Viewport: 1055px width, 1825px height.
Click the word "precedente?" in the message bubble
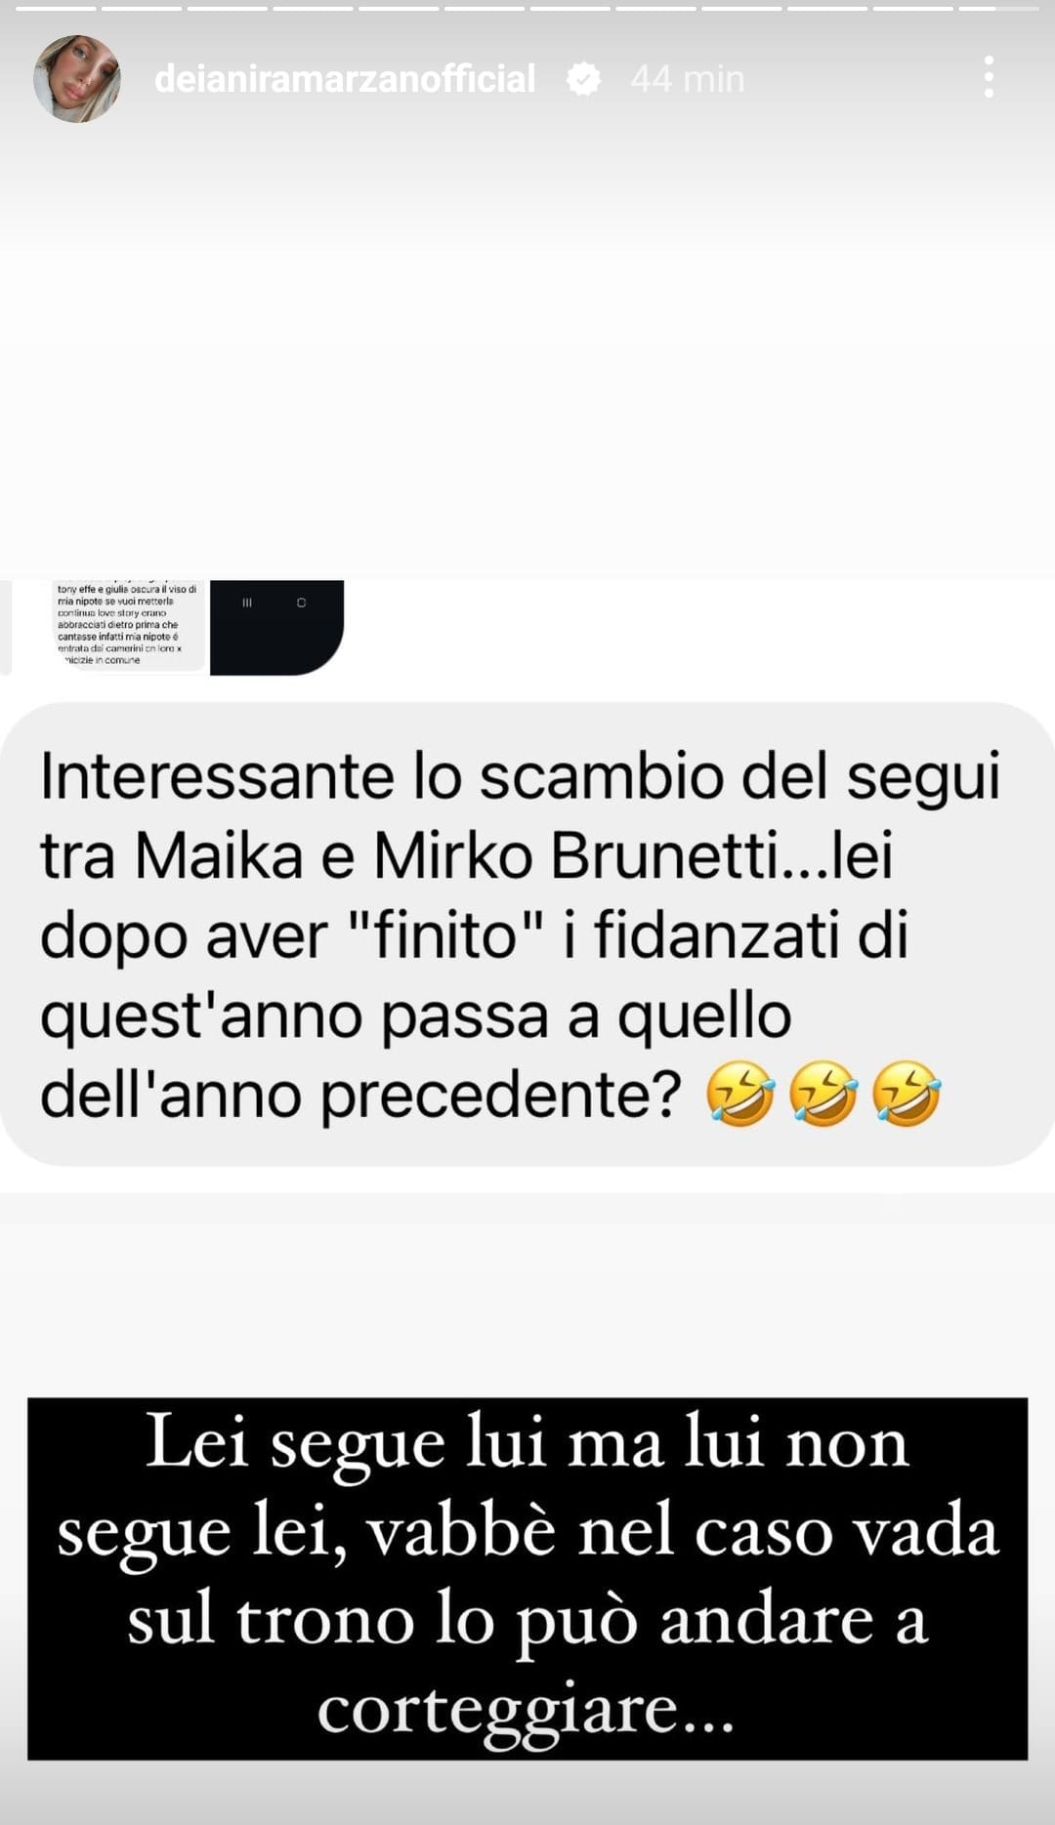click(x=500, y=1097)
